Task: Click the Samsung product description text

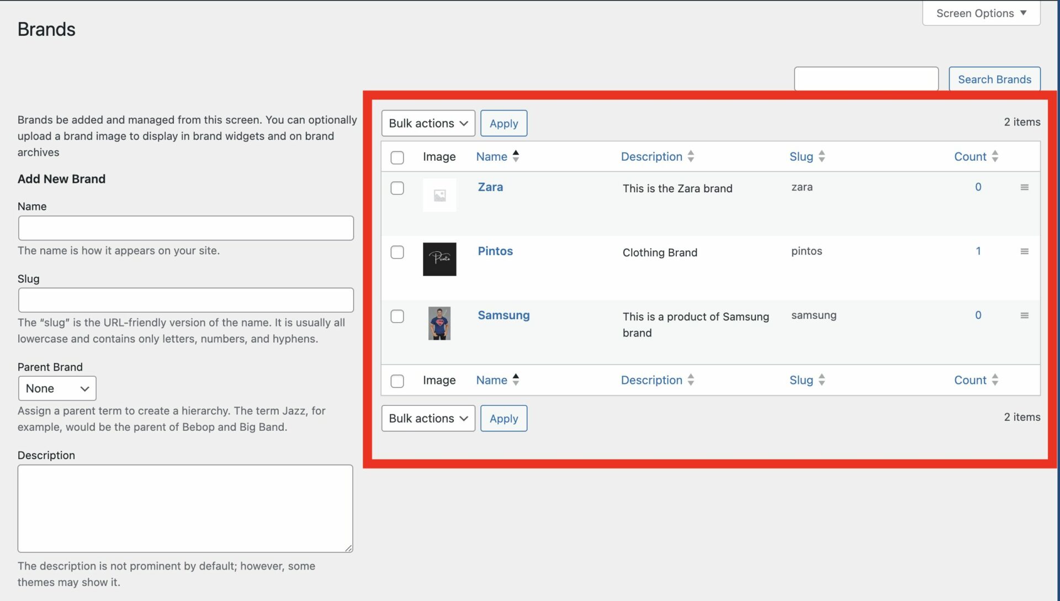Action: pyautogui.click(x=696, y=324)
